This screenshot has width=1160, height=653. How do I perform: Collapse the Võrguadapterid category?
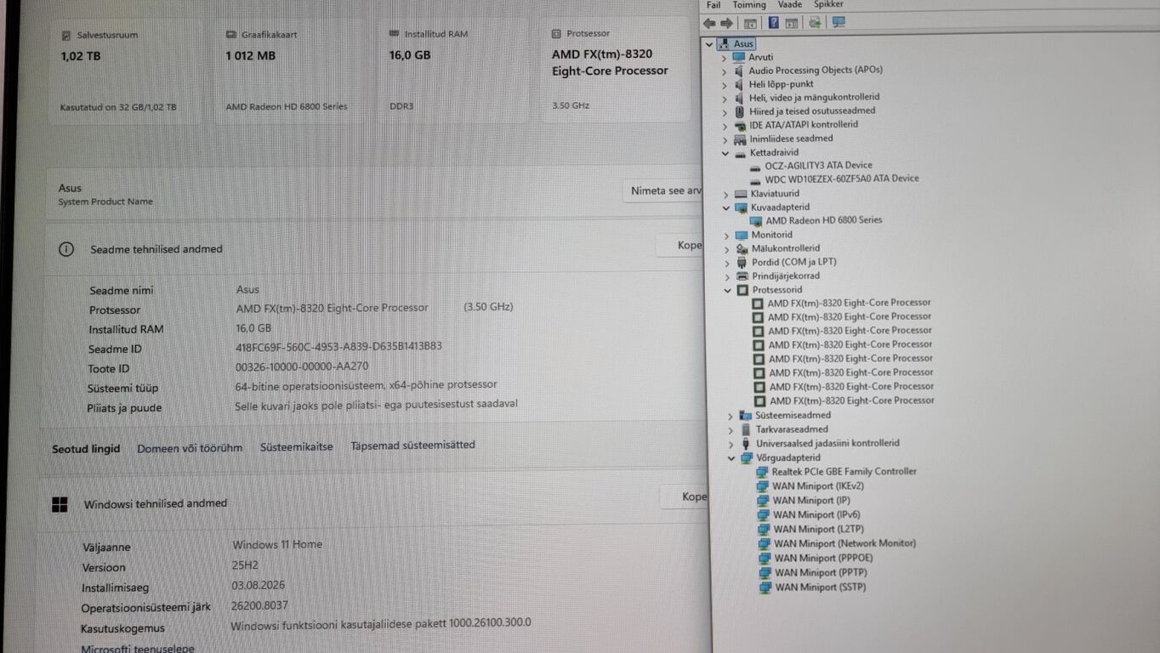click(x=731, y=458)
